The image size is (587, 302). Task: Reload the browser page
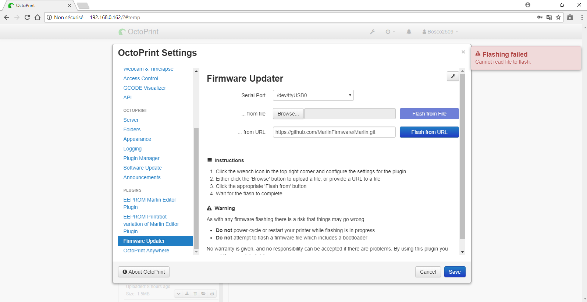click(27, 17)
